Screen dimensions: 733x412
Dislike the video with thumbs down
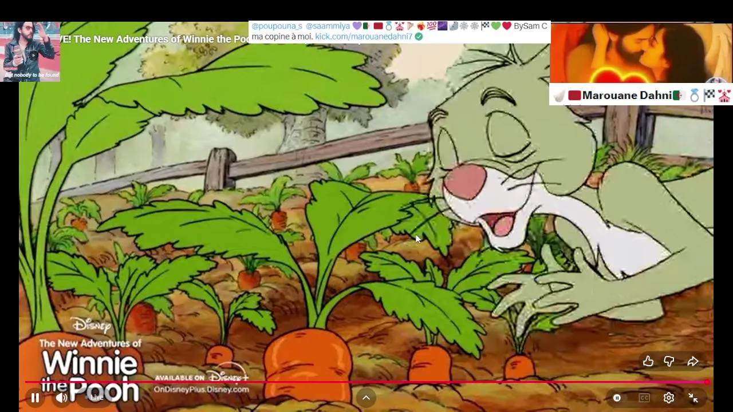point(669,362)
